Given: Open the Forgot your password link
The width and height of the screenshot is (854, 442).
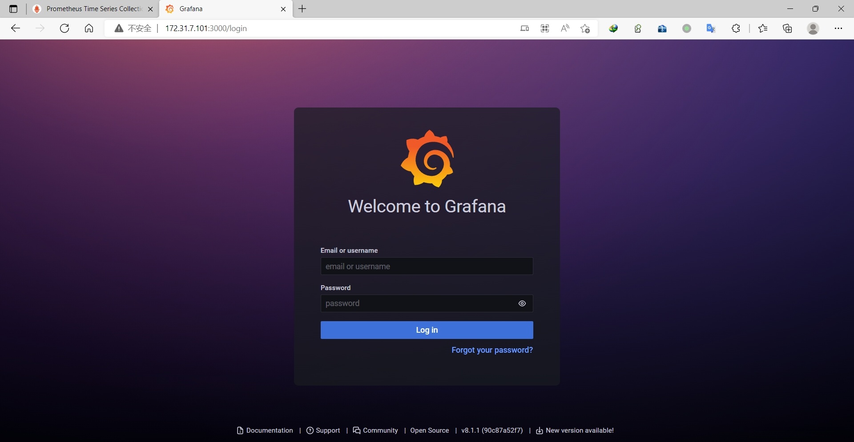Looking at the screenshot, I should coord(492,350).
